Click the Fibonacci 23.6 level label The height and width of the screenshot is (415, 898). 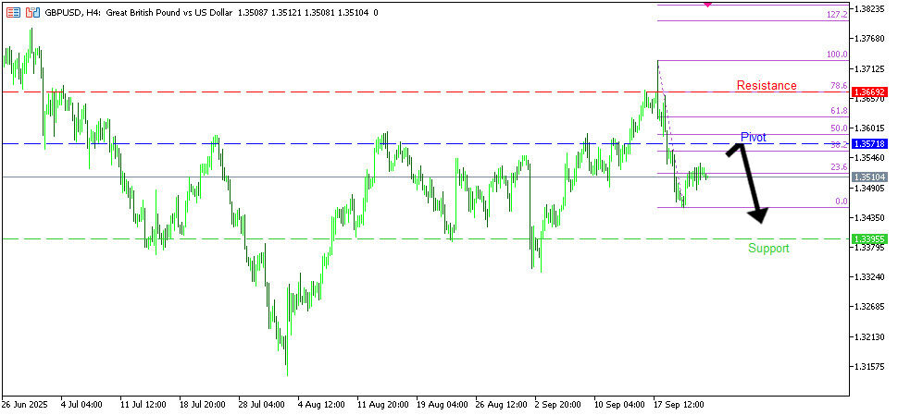[839, 167]
